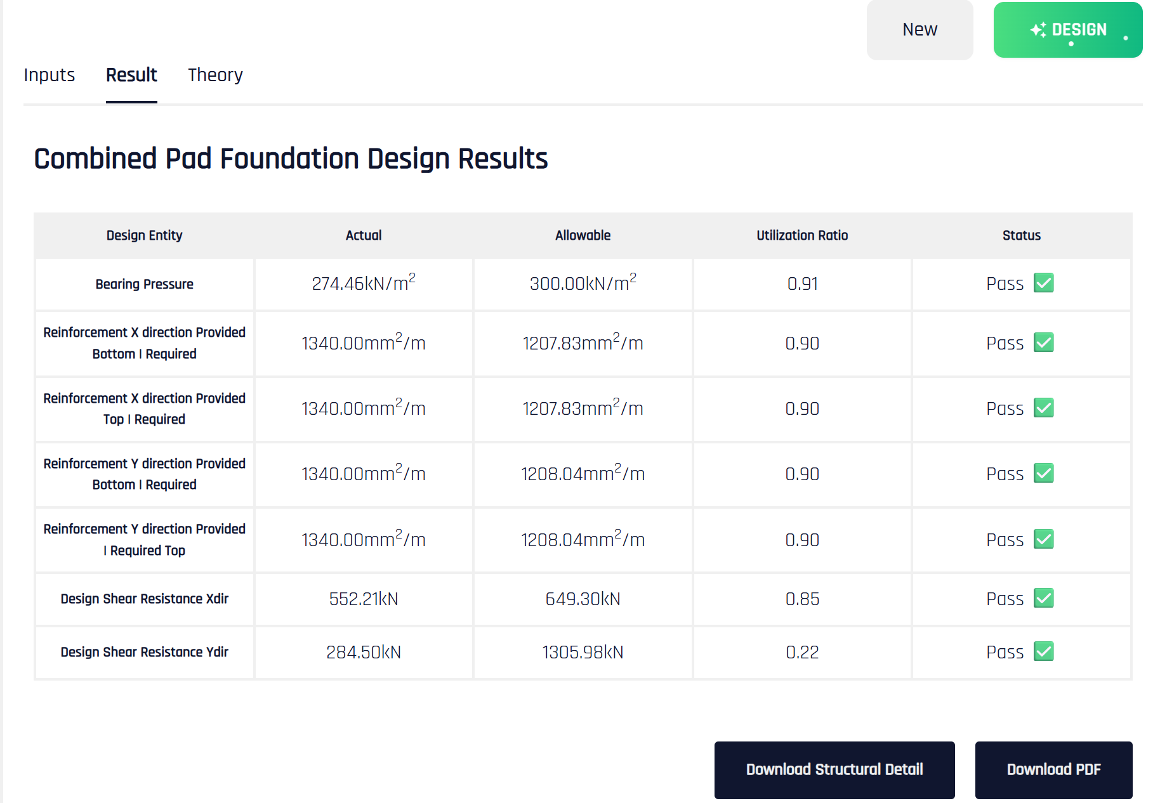This screenshot has height=803, width=1160.
Task: Click the Pass checkmark for Bearing Pressure
Action: (x=1043, y=284)
